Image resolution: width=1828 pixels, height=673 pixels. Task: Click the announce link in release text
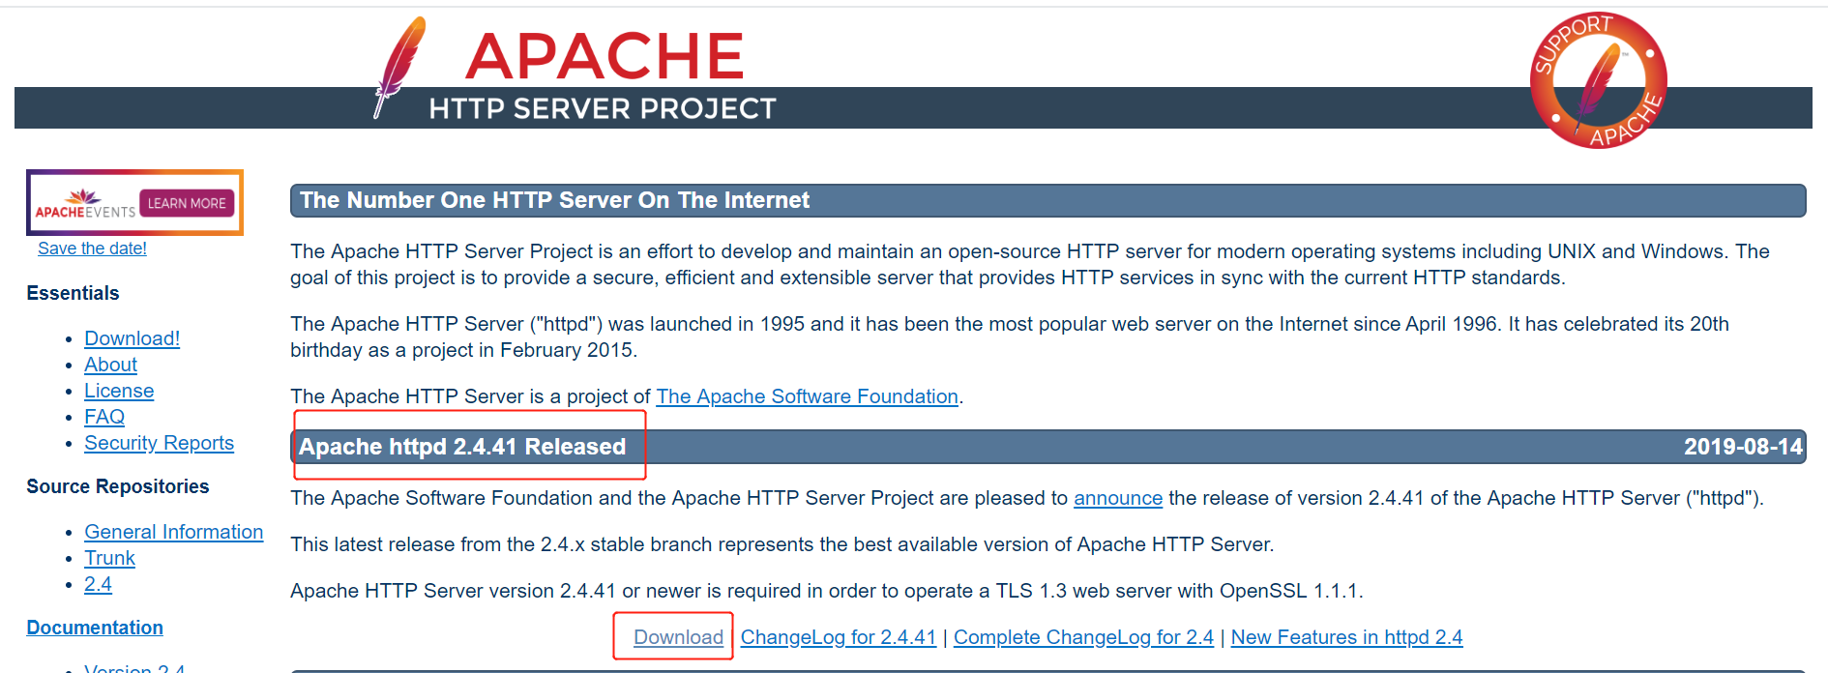(1118, 498)
